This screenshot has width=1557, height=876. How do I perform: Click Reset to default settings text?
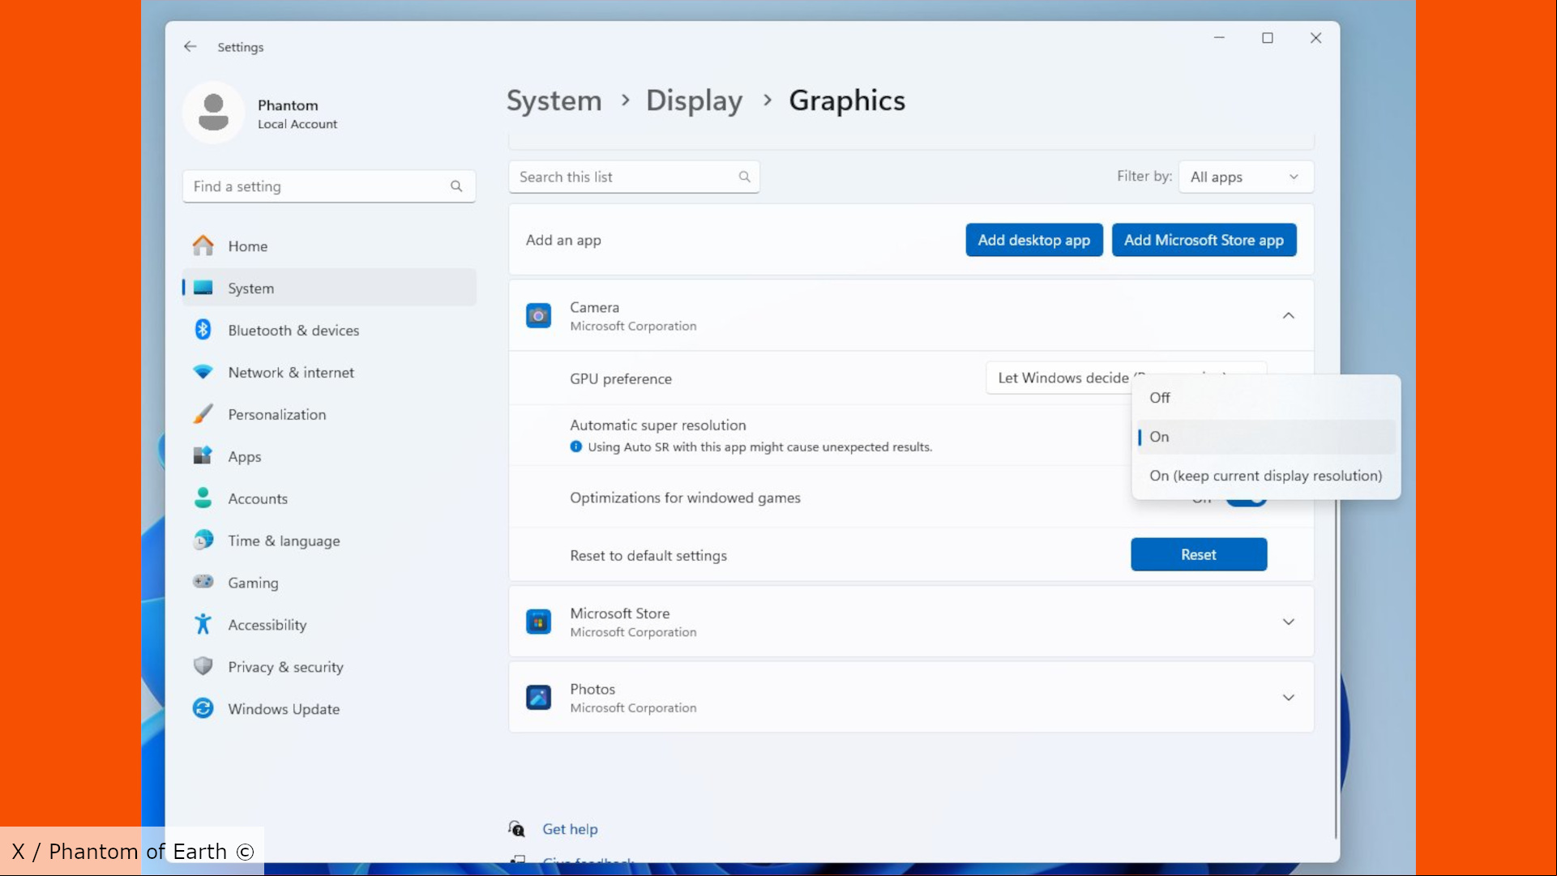click(x=648, y=555)
